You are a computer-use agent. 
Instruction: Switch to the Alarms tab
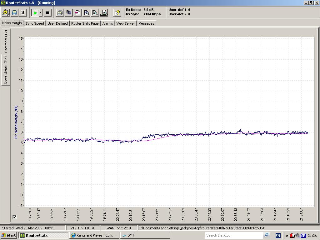107,23
